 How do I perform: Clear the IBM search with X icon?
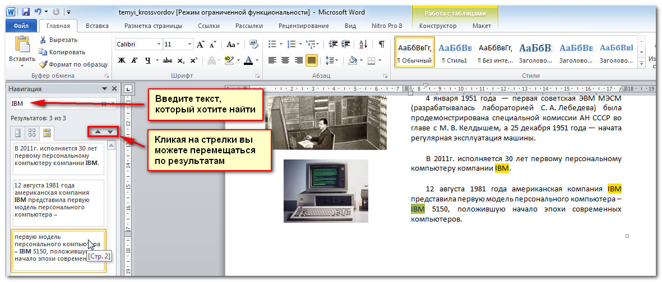click(x=104, y=104)
